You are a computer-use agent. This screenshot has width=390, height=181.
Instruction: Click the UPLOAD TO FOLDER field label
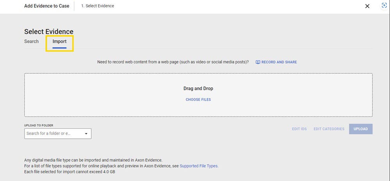[x=39, y=125]
